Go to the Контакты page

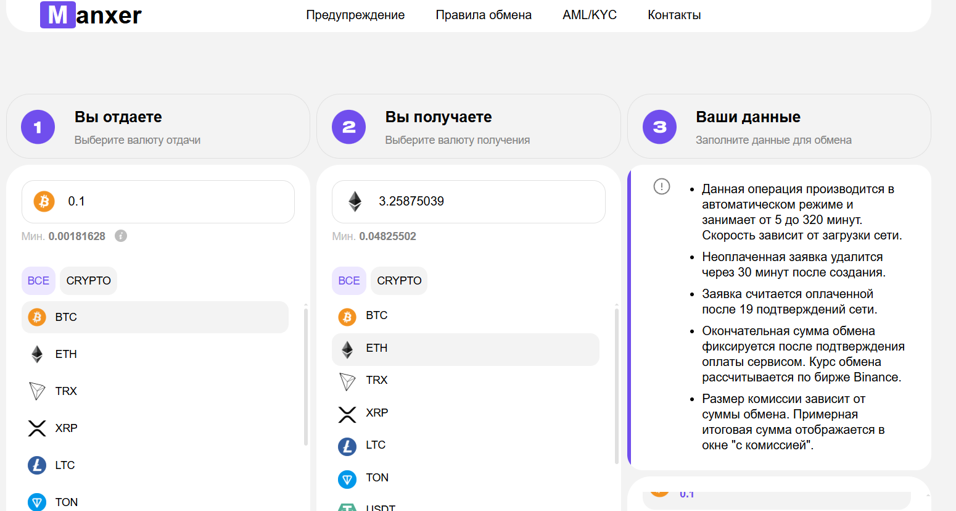tap(674, 15)
